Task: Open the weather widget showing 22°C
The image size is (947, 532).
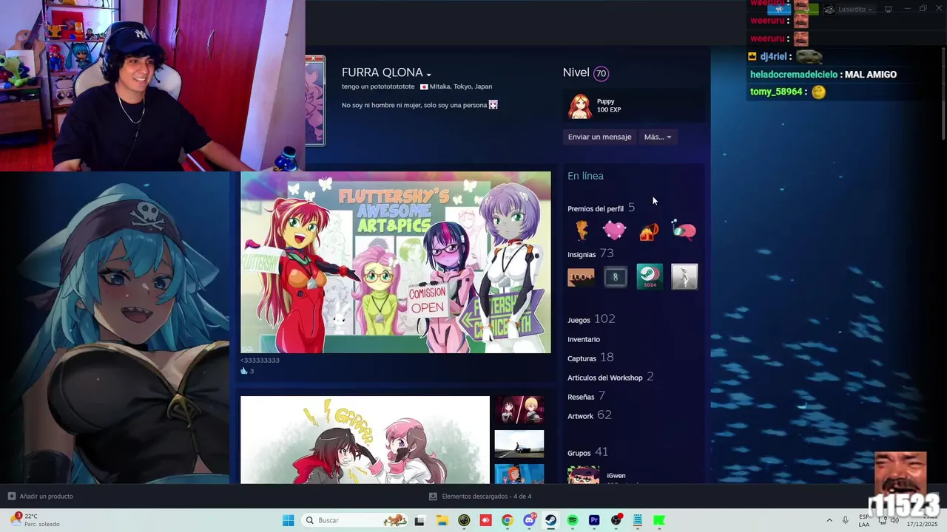Action: (x=35, y=520)
